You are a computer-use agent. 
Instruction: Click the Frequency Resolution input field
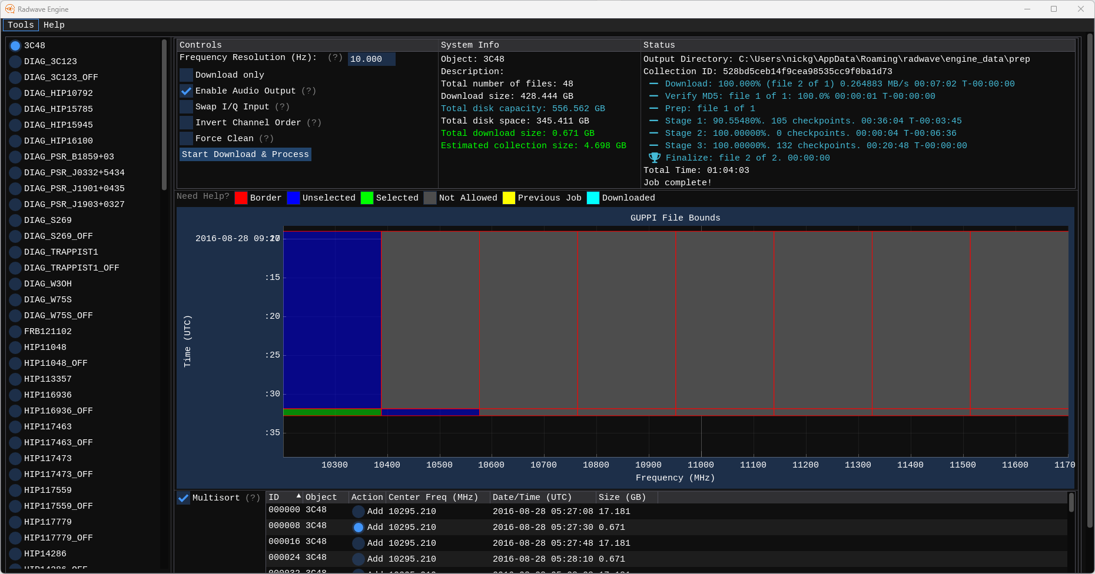click(x=371, y=59)
